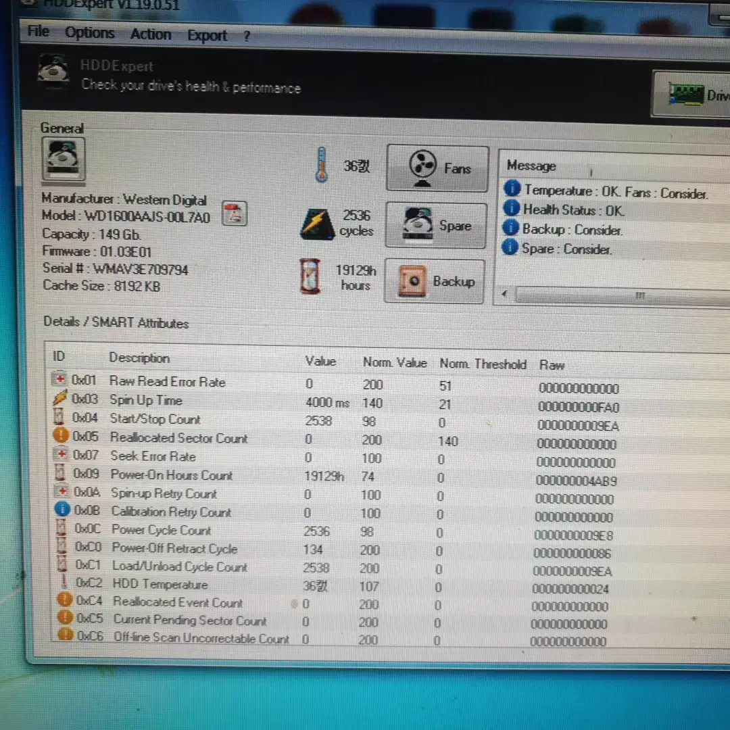Click the Spin-up Retry Count row icon
This screenshot has width=730, height=730.
[62, 491]
